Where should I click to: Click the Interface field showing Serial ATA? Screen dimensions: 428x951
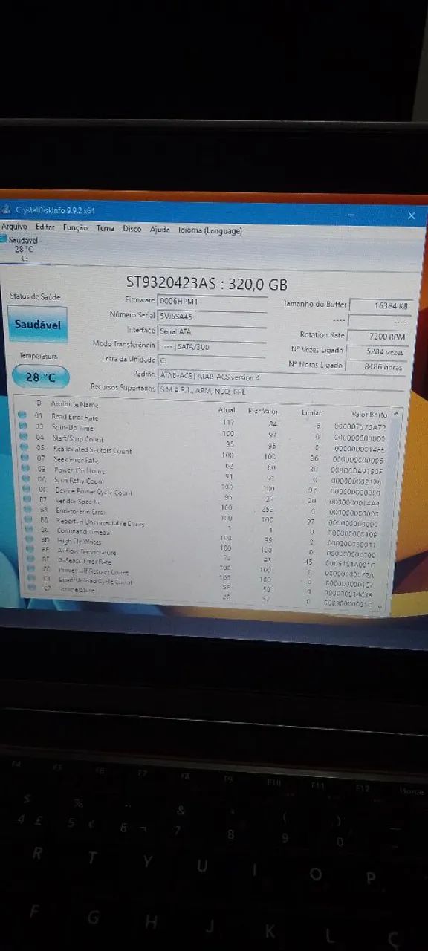(212, 331)
